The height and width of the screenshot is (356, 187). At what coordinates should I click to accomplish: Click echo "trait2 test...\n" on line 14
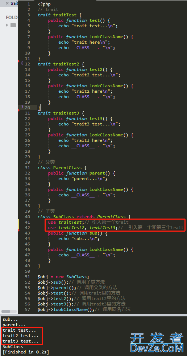coord(89,75)
